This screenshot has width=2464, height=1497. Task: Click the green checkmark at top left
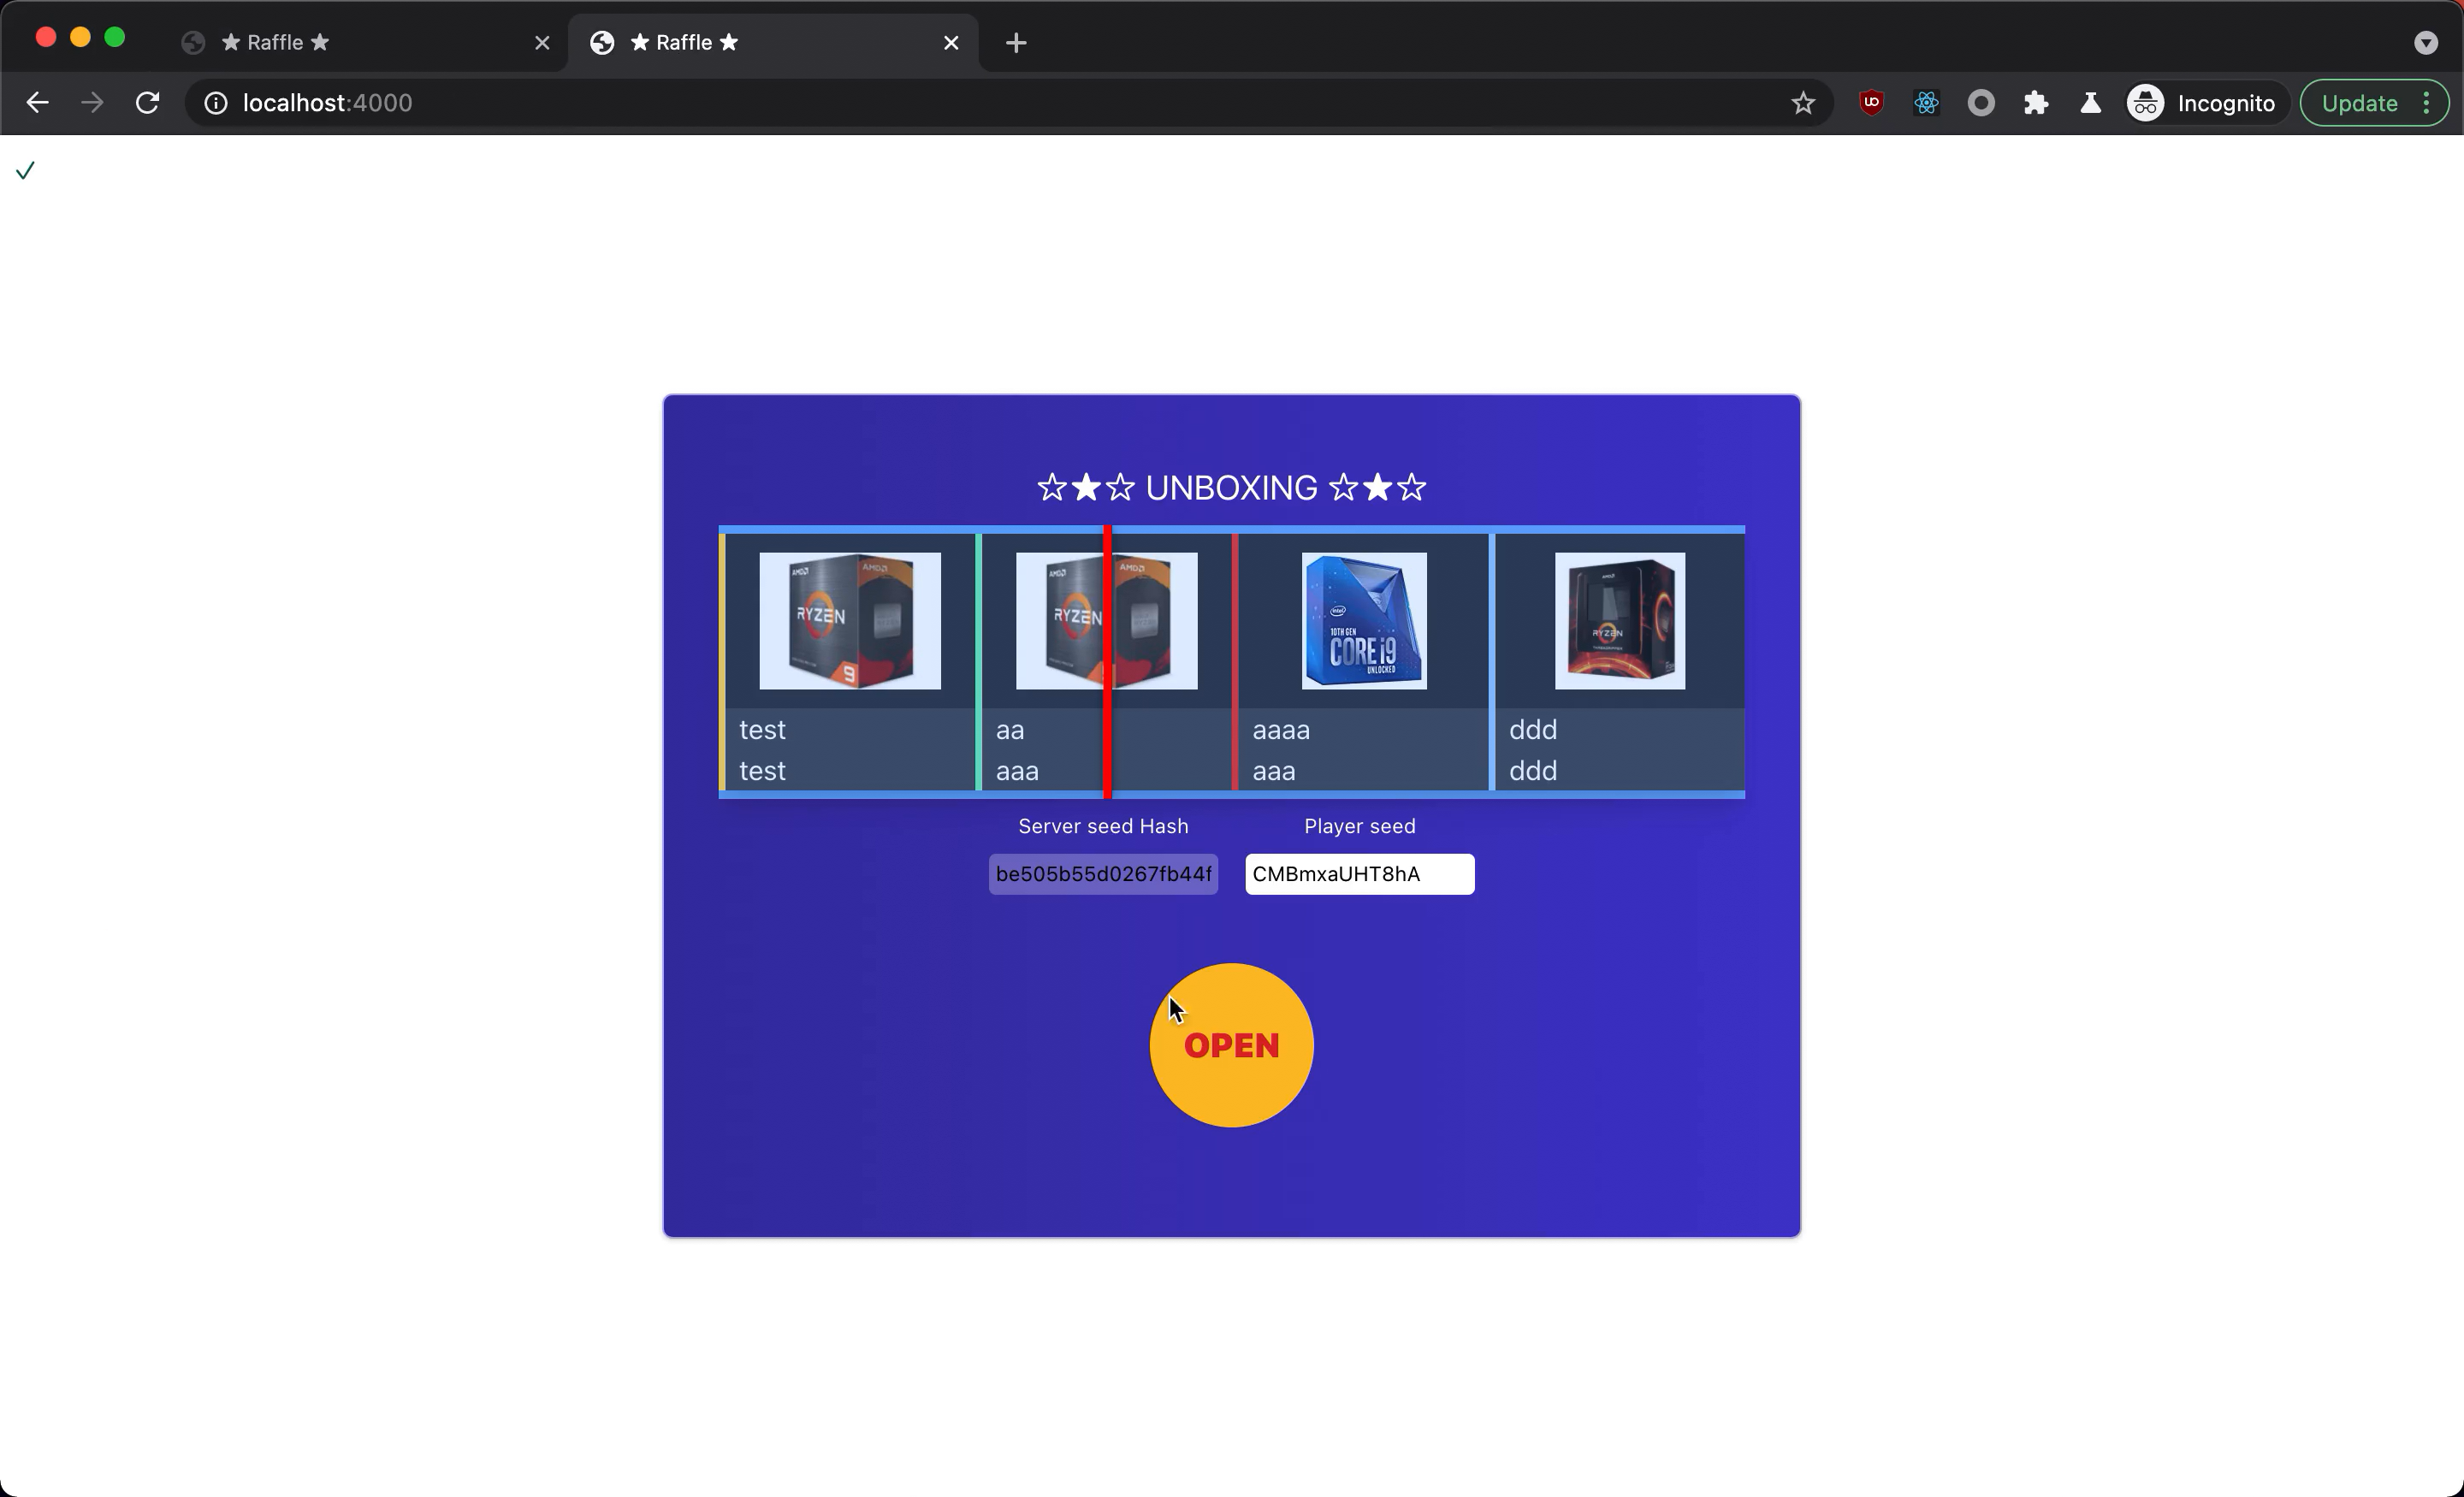coord(26,171)
